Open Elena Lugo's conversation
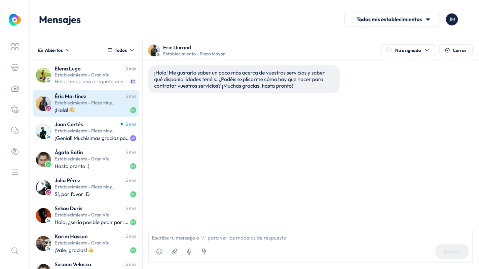 86,75
